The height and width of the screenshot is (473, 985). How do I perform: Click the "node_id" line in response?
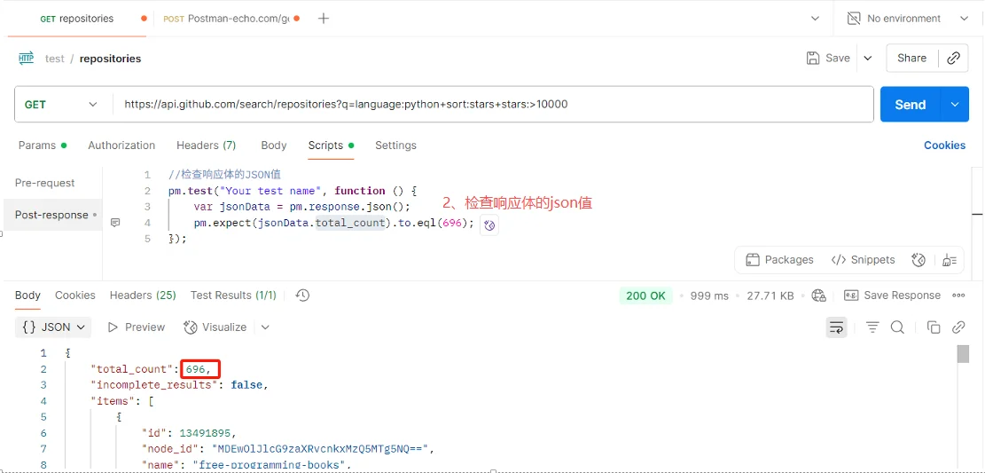tap(288, 448)
